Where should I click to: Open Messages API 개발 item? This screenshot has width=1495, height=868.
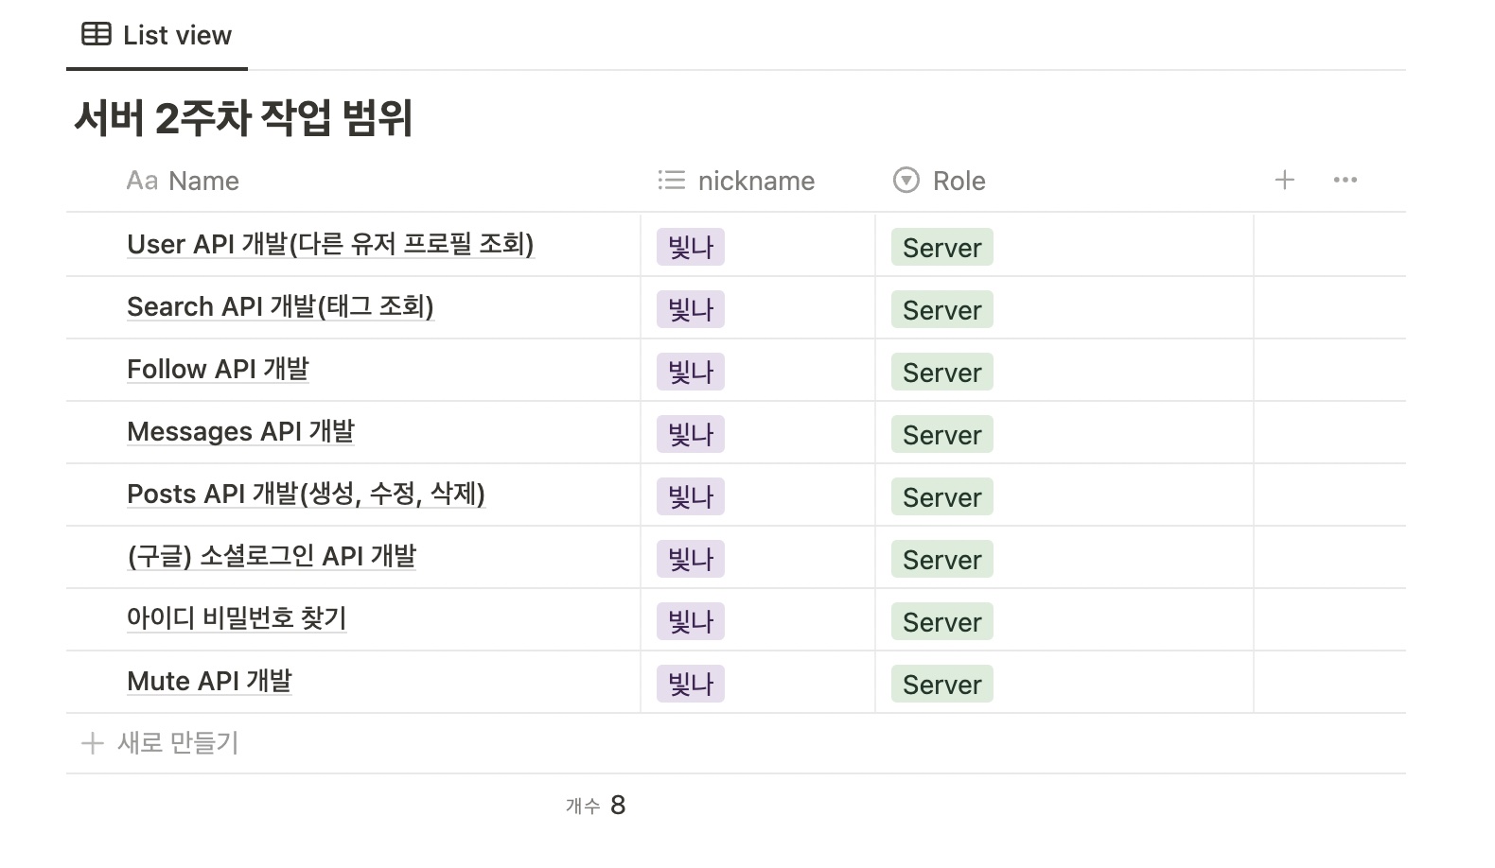(240, 432)
